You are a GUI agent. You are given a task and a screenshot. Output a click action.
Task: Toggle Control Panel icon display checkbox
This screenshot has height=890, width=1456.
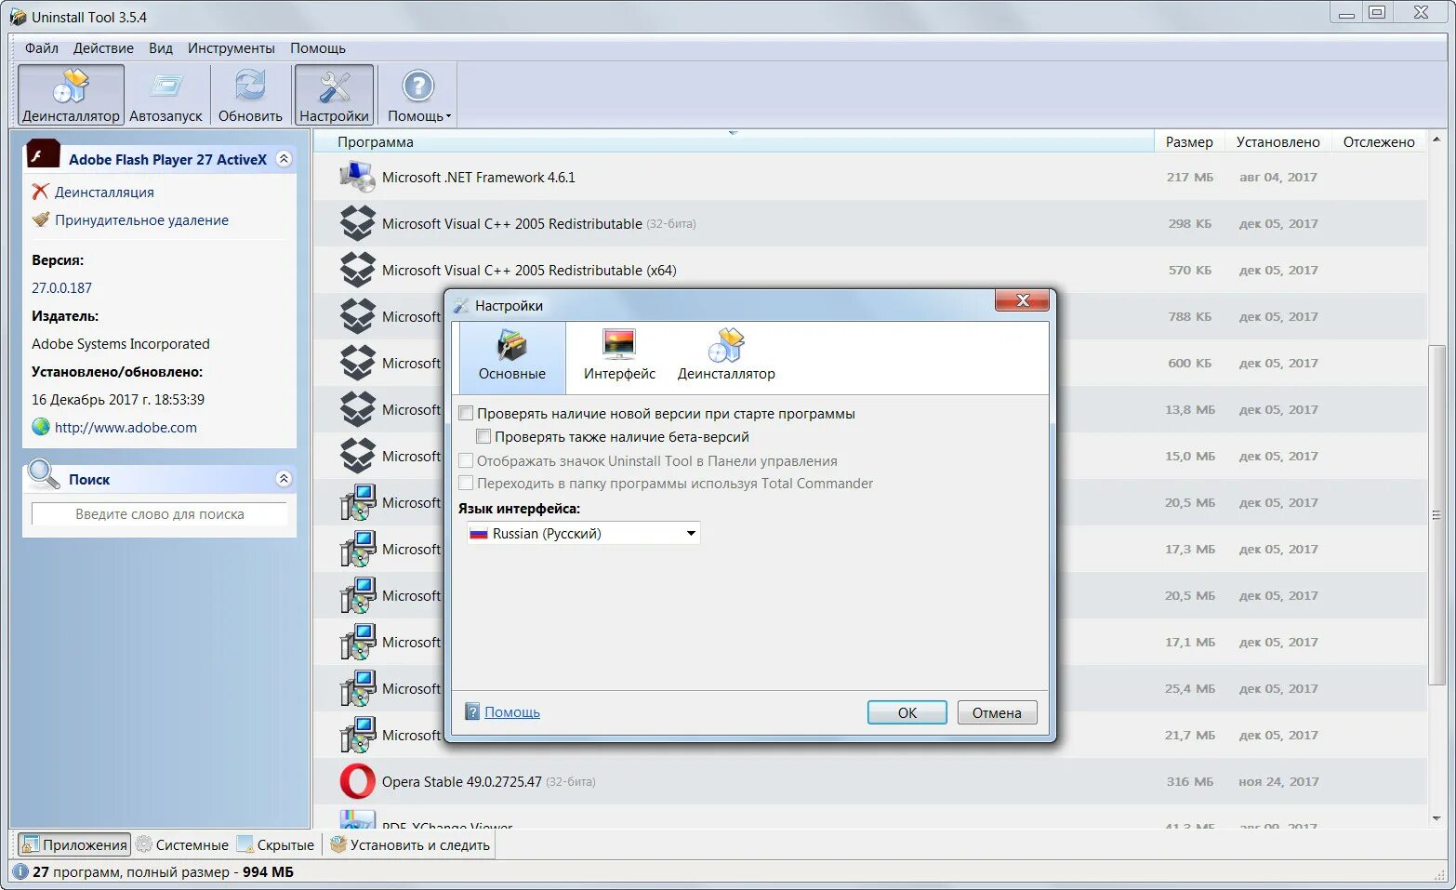tap(467, 460)
